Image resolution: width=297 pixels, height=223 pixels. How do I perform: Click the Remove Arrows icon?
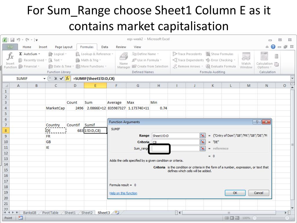click(175, 66)
